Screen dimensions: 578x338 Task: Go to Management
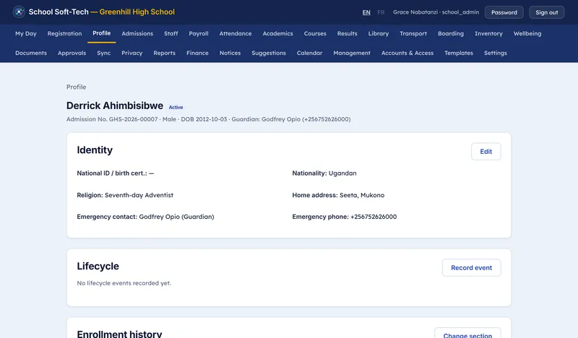point(352,53)
